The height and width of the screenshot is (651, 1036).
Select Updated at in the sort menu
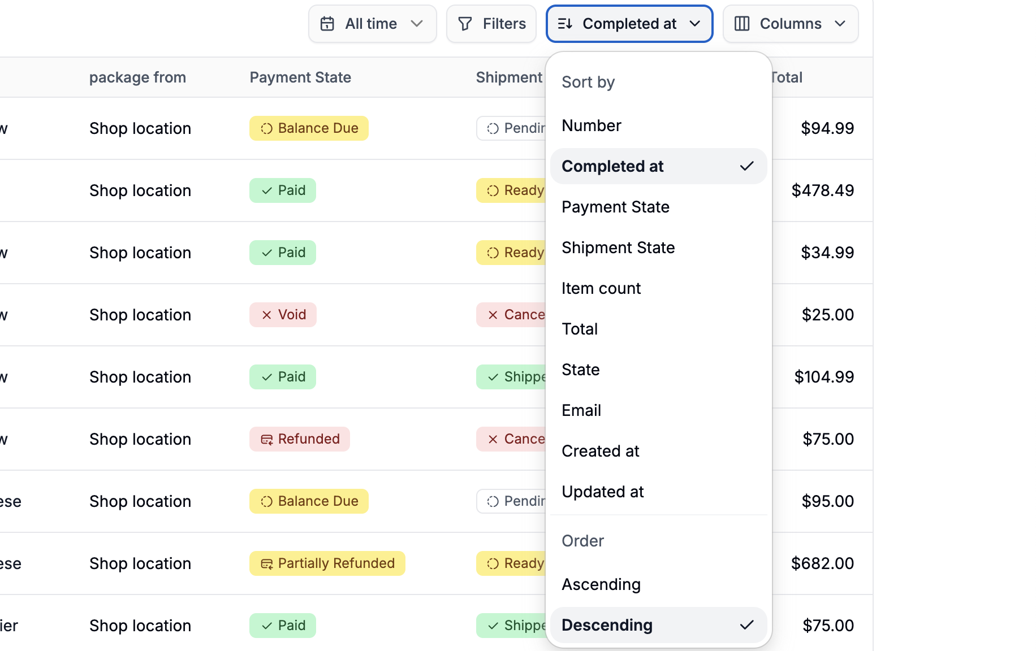603,492
